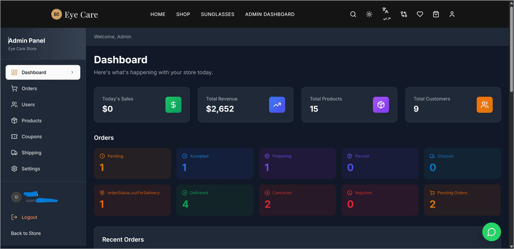Click the Settings gear icon in sidebar
This screenshot has height=249, width=514.
(15, 169)
